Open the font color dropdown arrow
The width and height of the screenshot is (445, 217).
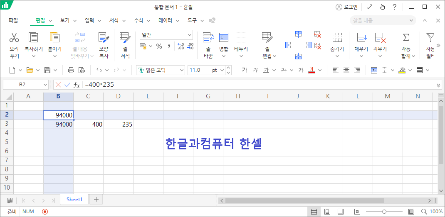pos(320,70)
